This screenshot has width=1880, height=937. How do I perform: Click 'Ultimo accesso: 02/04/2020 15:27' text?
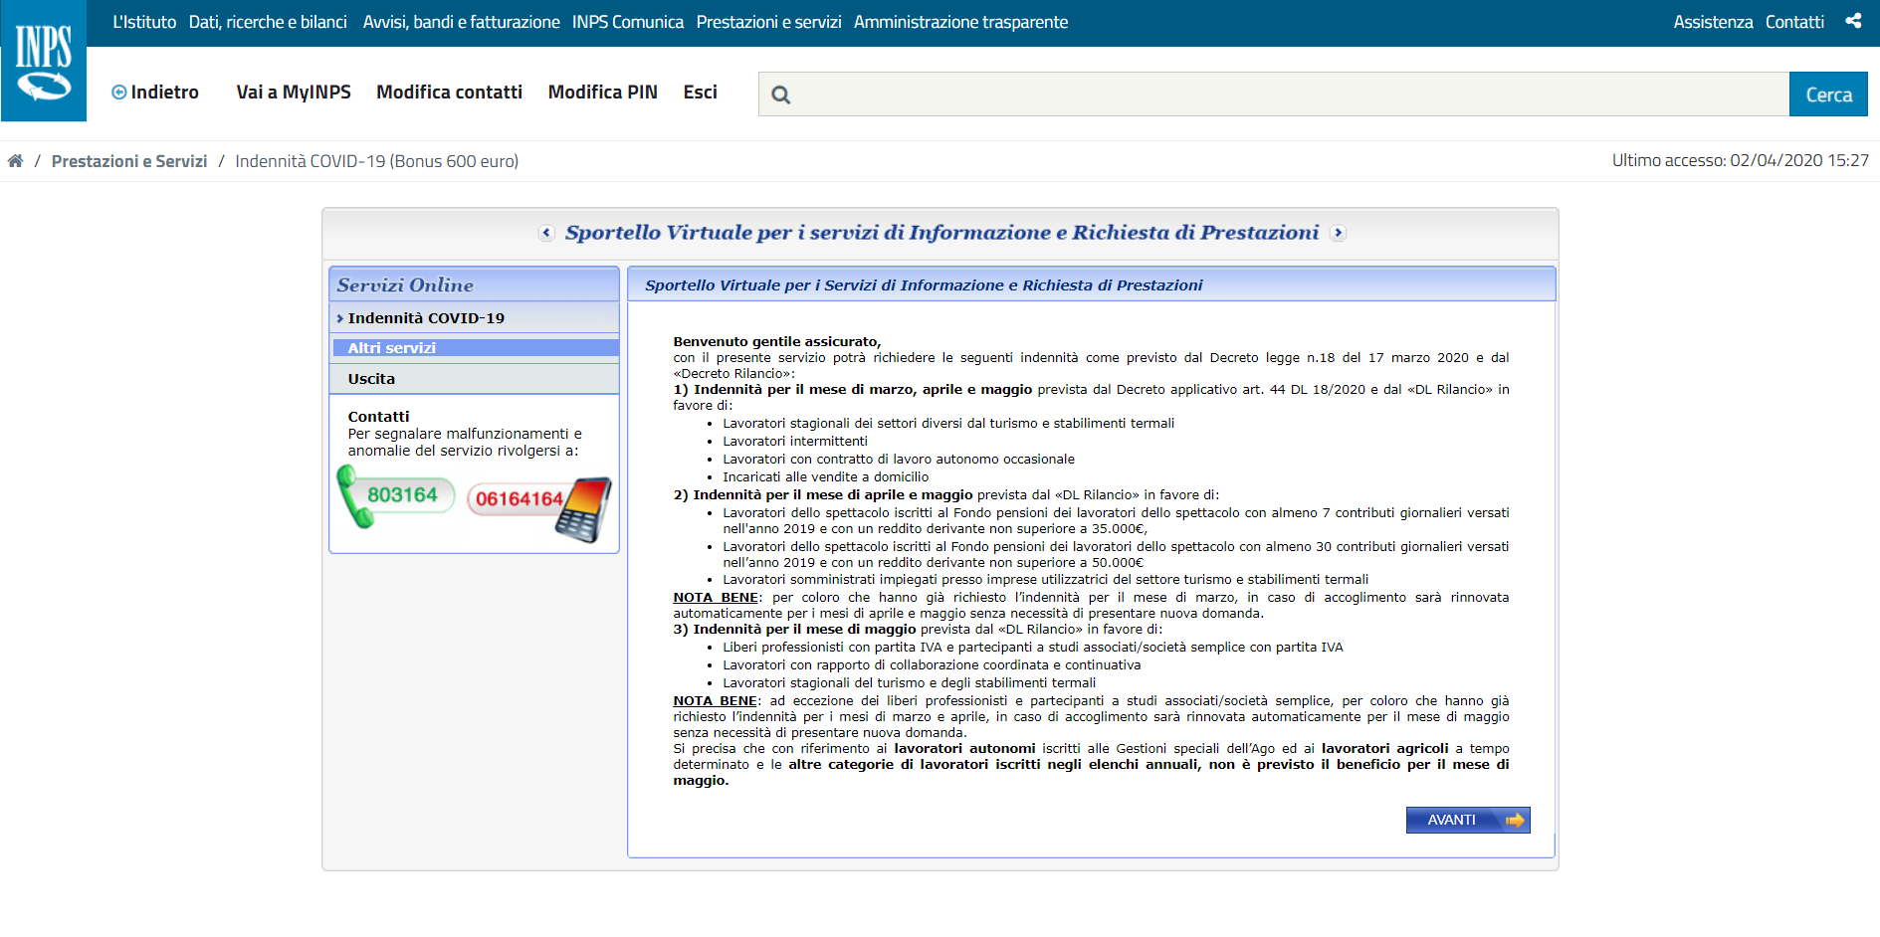coord(1741,160)
